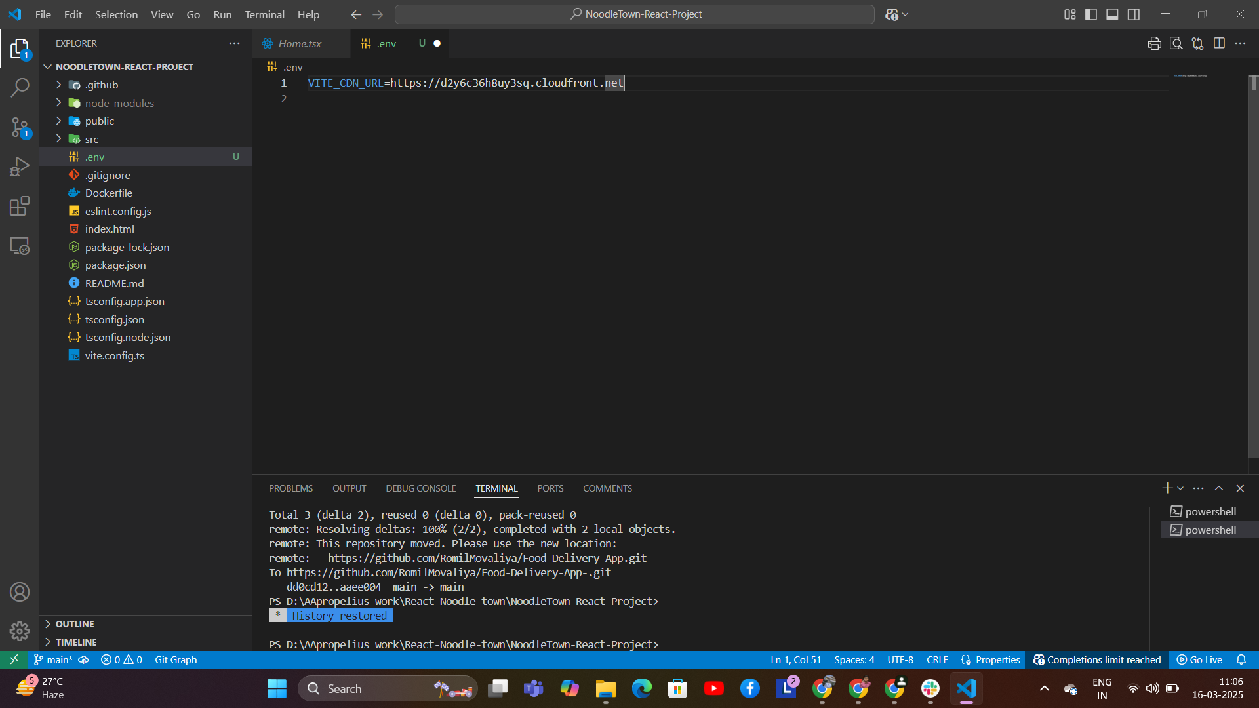
Task: Open Git Graph from status bar
Action: tap(176, 659)
